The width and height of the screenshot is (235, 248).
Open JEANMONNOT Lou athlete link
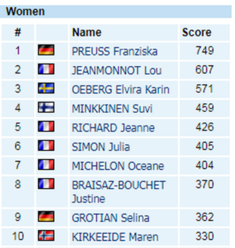point(116,70)
